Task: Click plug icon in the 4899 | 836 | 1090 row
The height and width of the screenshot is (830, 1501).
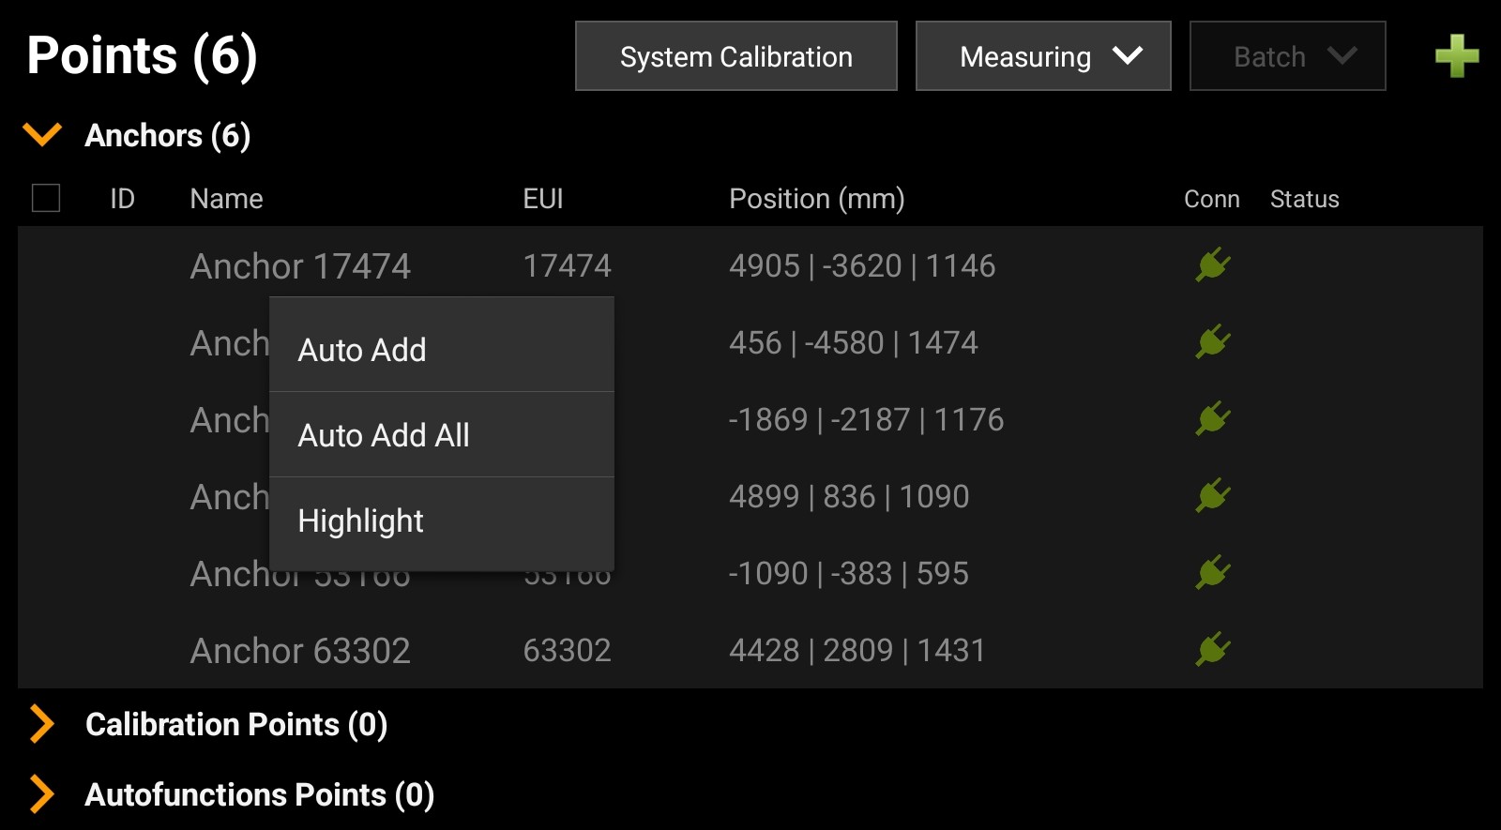Action: pos(1212,496)
